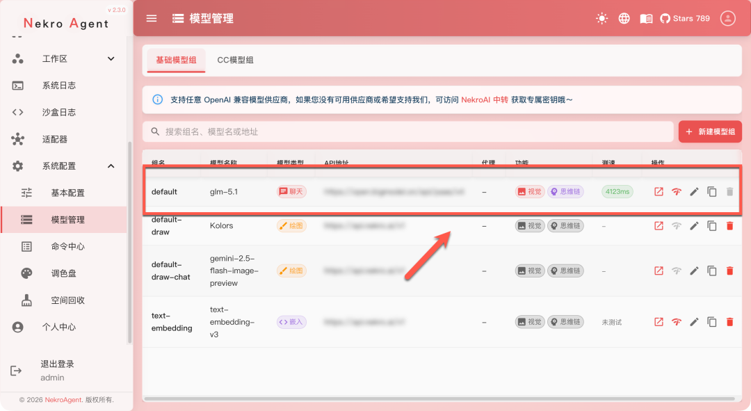Collapse the 系统配置 sidebar section

(x=64, y=166)
